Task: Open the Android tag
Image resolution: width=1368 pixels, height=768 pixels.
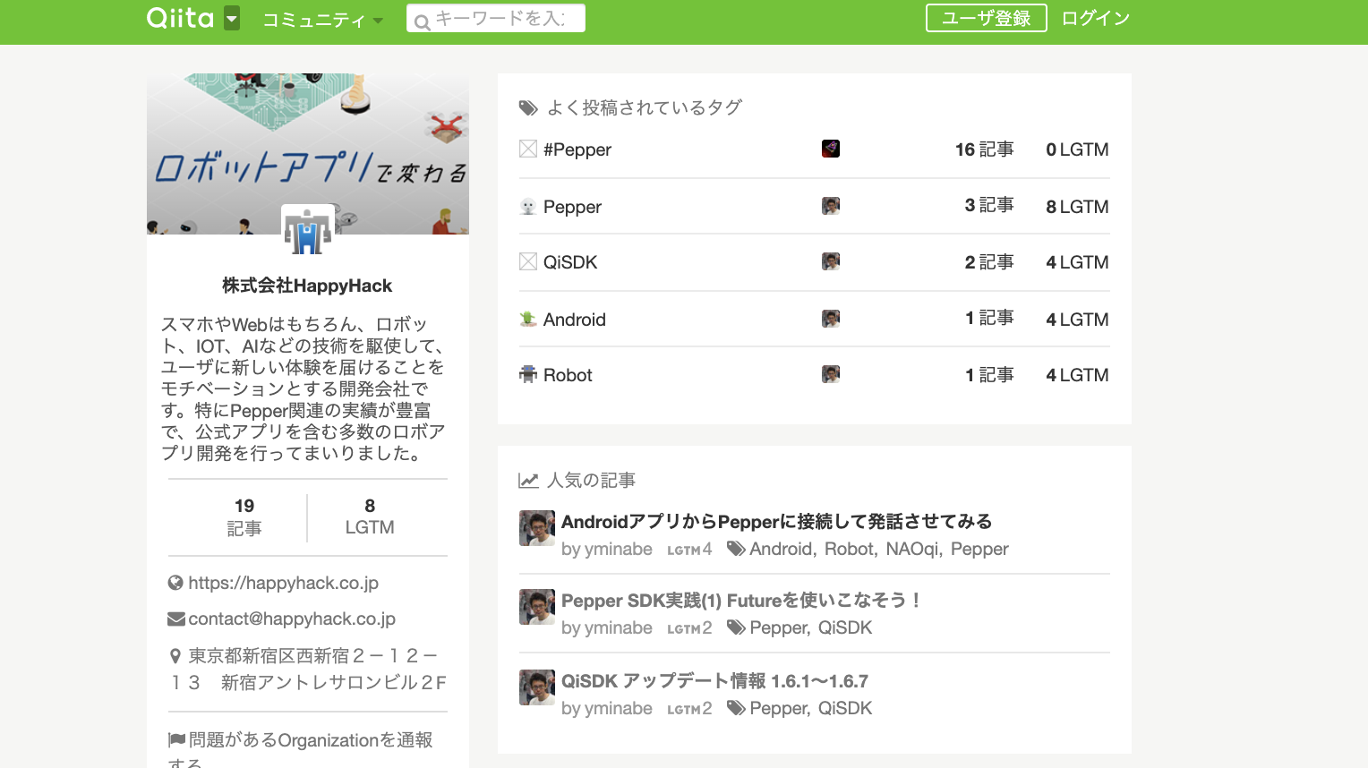Action: [575, 320]
